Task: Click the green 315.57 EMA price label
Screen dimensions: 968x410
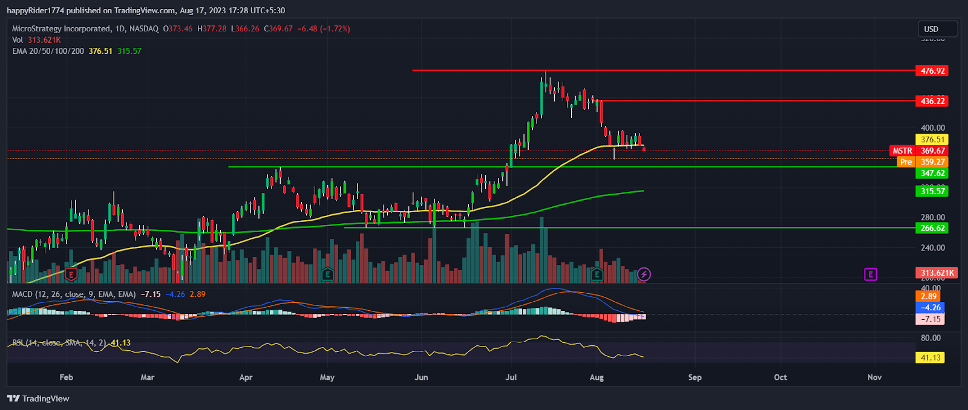Action: 932,191
